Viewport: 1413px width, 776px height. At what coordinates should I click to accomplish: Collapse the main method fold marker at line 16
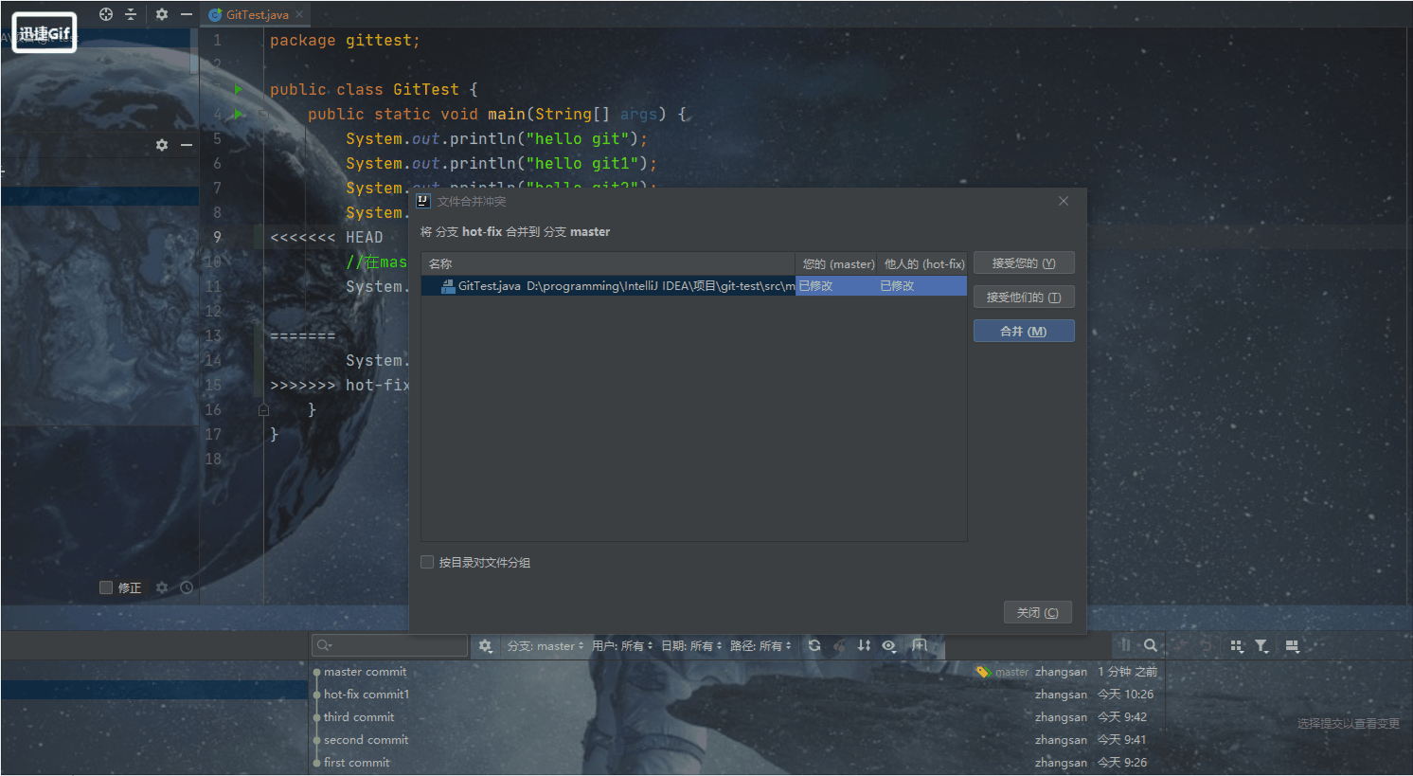pyautogui.click(x=264, y=409)
